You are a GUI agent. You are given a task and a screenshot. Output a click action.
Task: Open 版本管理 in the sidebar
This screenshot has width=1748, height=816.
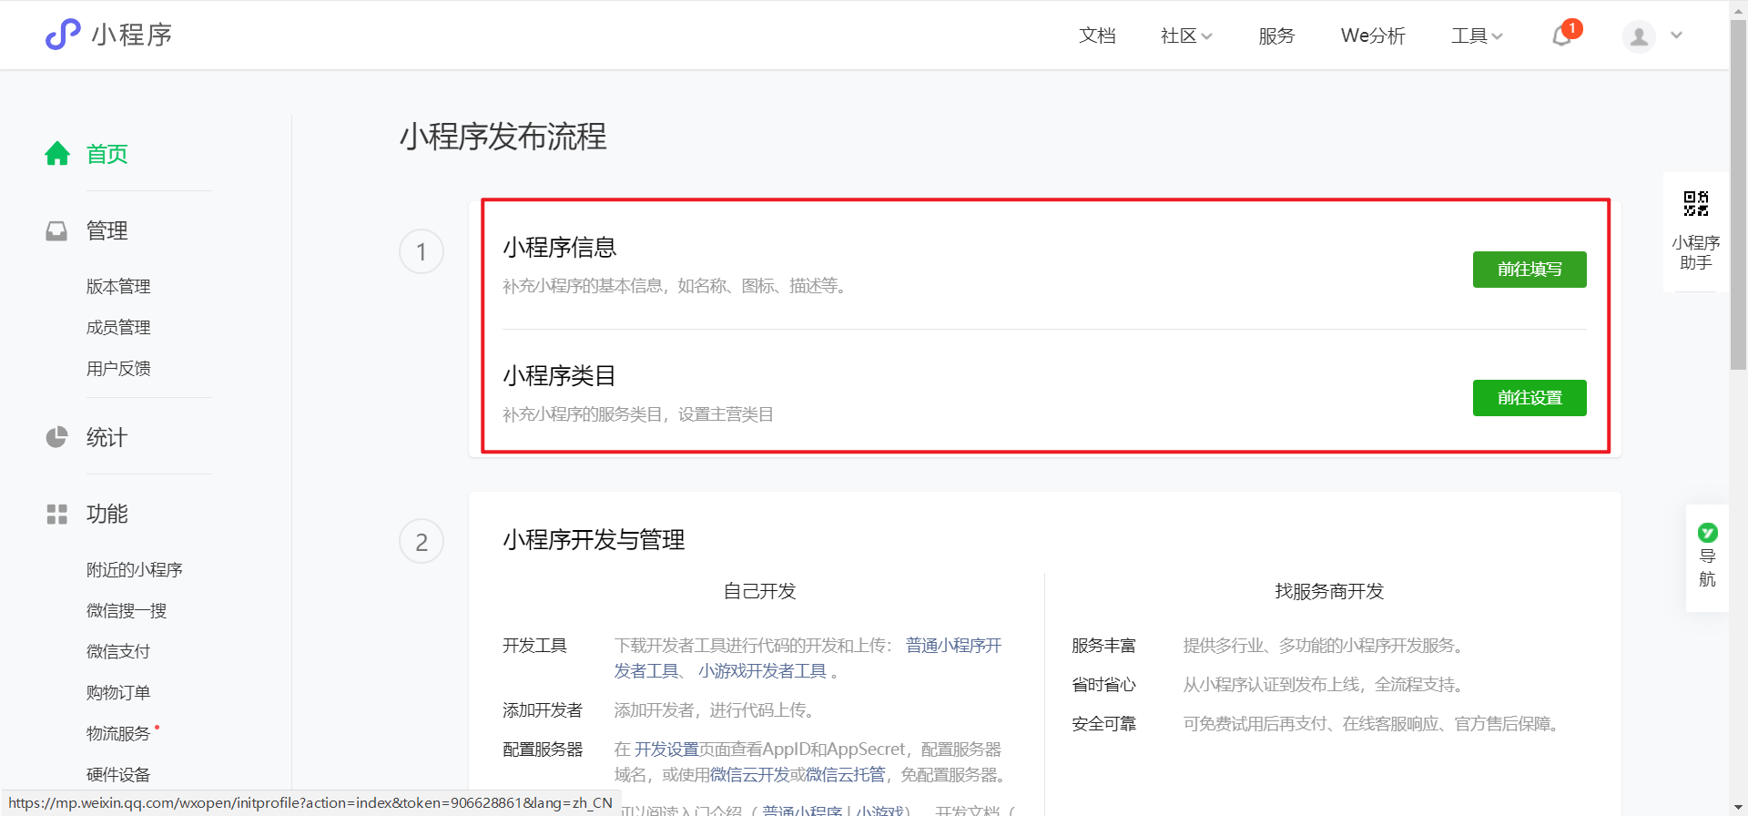coord(118,286)
